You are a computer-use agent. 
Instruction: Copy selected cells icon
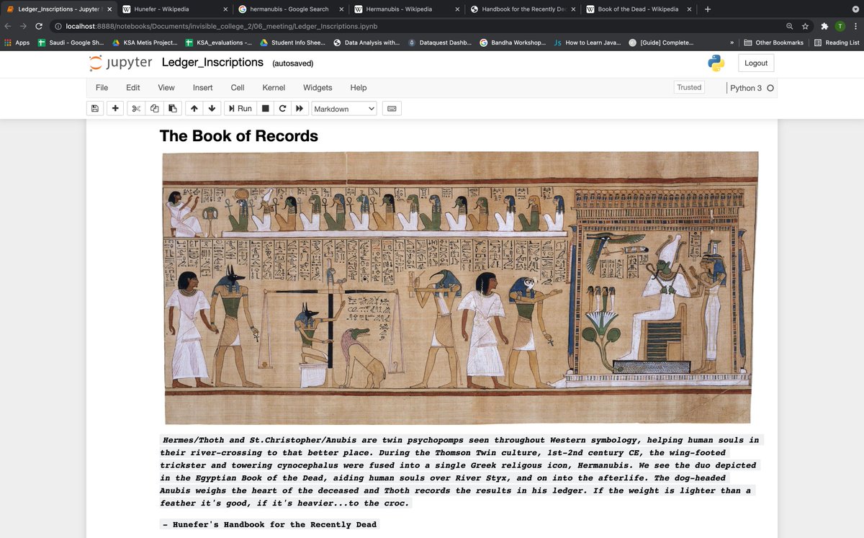point(154,109)
